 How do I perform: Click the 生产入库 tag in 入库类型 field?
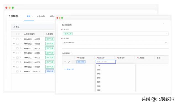(68, 34)
